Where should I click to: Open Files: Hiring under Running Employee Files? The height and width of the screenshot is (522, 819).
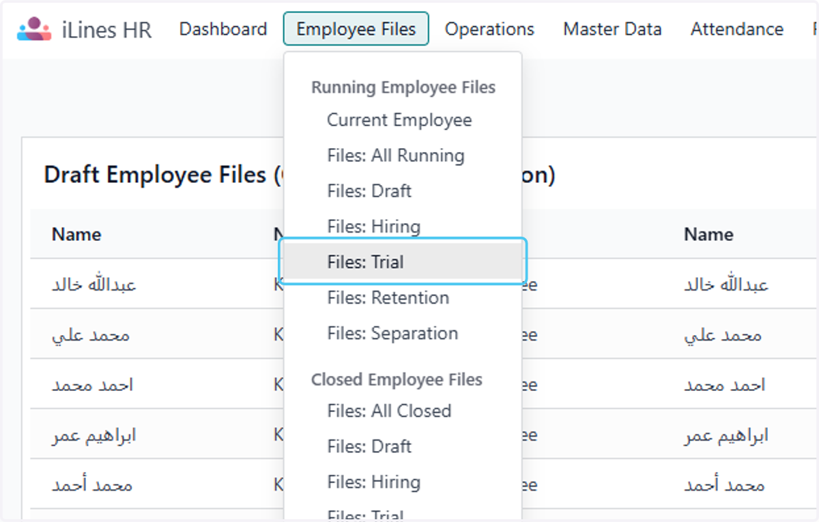point(373,227)
